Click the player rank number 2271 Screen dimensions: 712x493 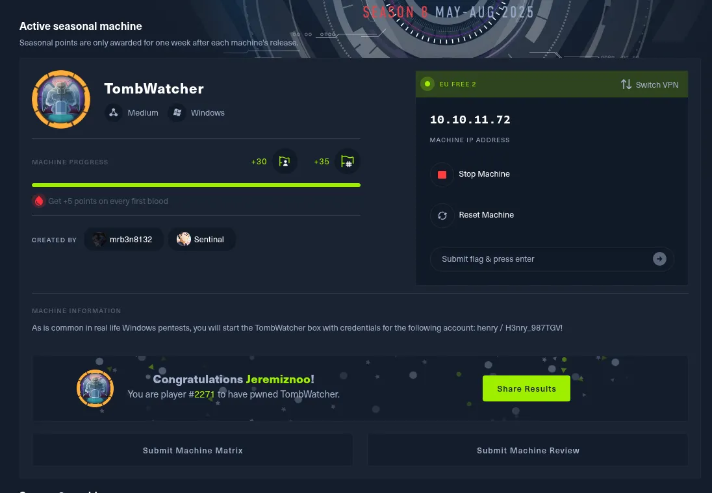(205, 394)
